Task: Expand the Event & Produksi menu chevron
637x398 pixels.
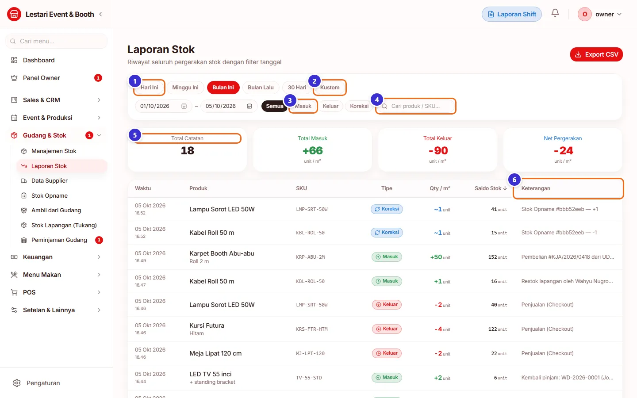Action: (x=99, y=118)
